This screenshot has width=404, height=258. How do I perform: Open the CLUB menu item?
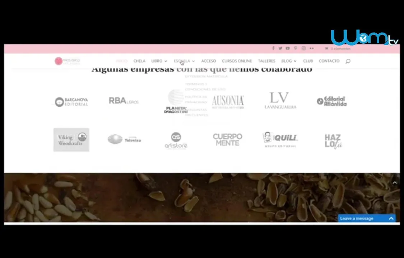(308, 61)
